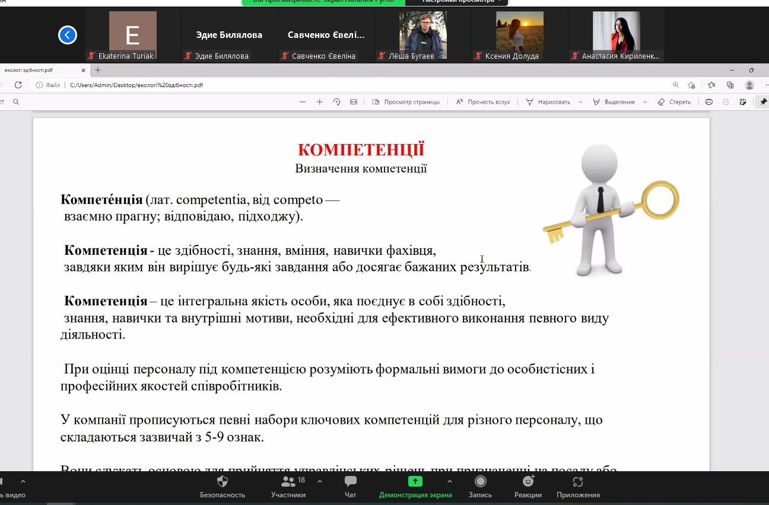Click the subtitle Визначення компетенції
The width and height of the screenshot is (769, 505).
pos(361,169)
